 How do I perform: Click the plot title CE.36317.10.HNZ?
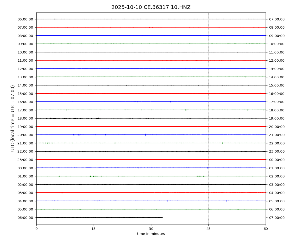coord(151,7)
